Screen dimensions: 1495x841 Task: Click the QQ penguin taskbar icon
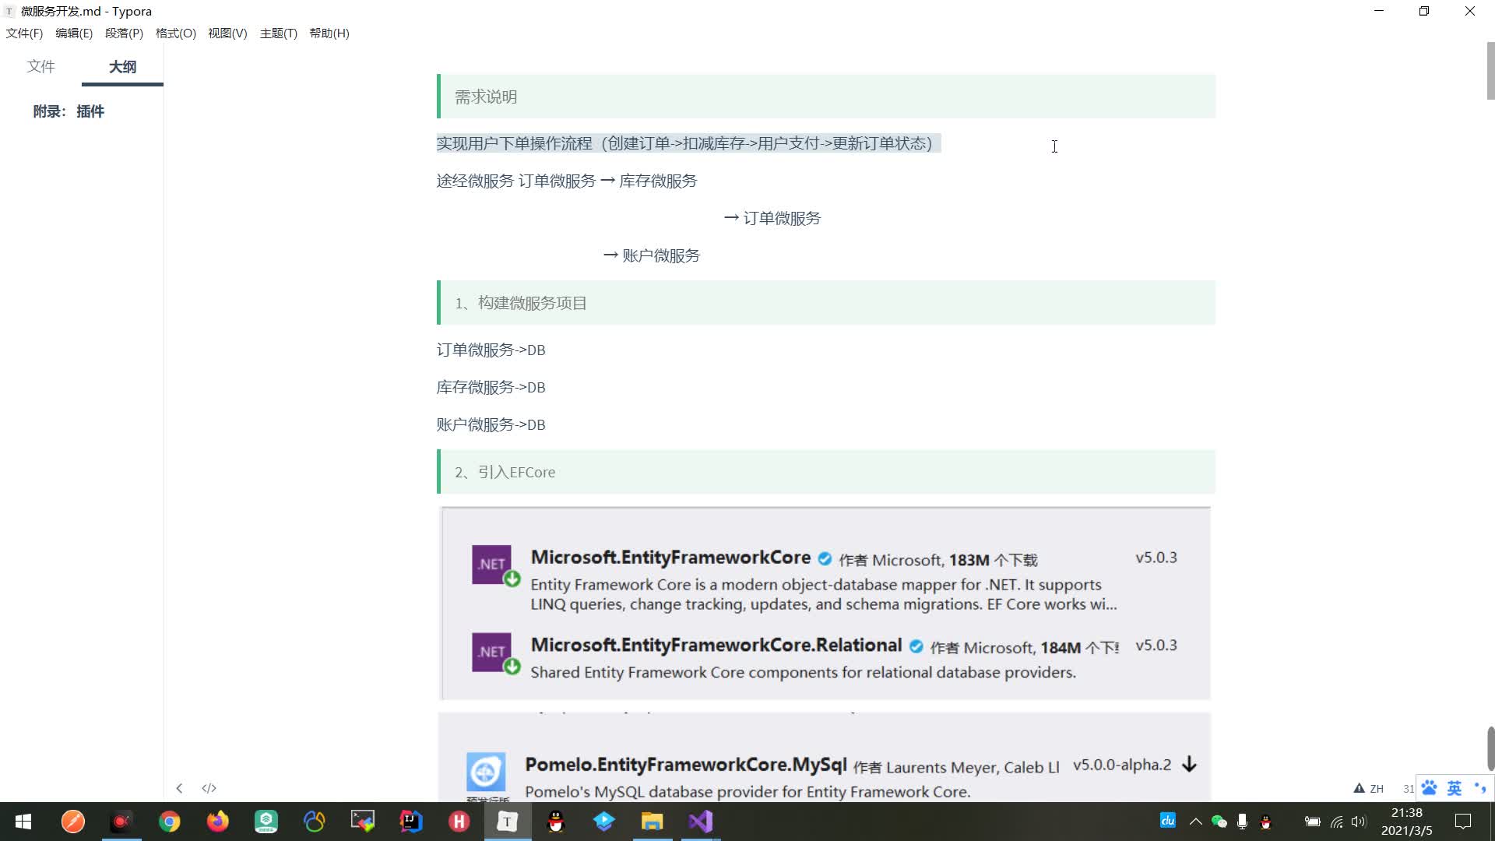coord(555,822)
